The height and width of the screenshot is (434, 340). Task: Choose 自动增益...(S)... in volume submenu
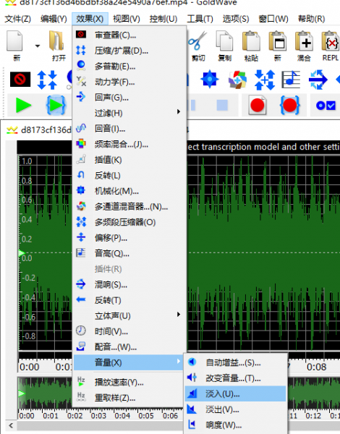236,362
